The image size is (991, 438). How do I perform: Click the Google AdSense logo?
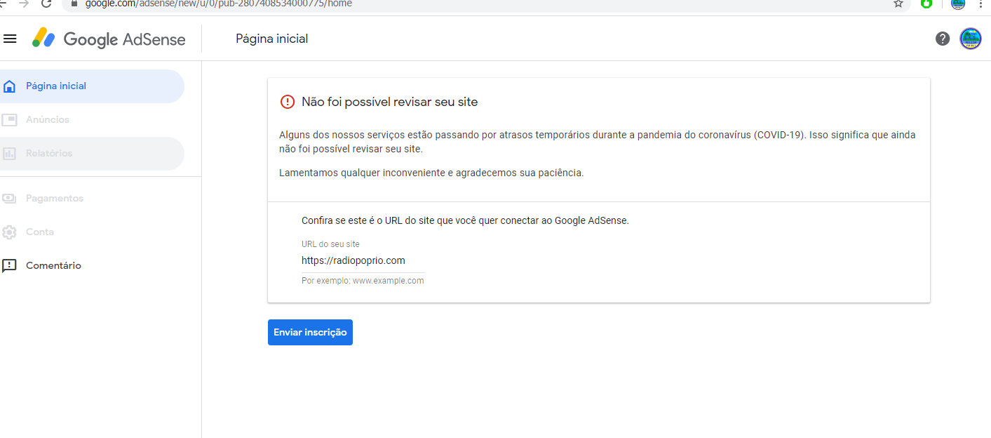tap(109, 39)
